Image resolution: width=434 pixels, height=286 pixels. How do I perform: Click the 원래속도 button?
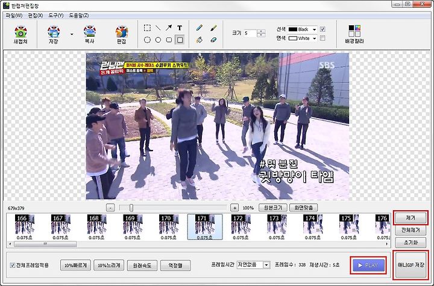click(142, 266)
